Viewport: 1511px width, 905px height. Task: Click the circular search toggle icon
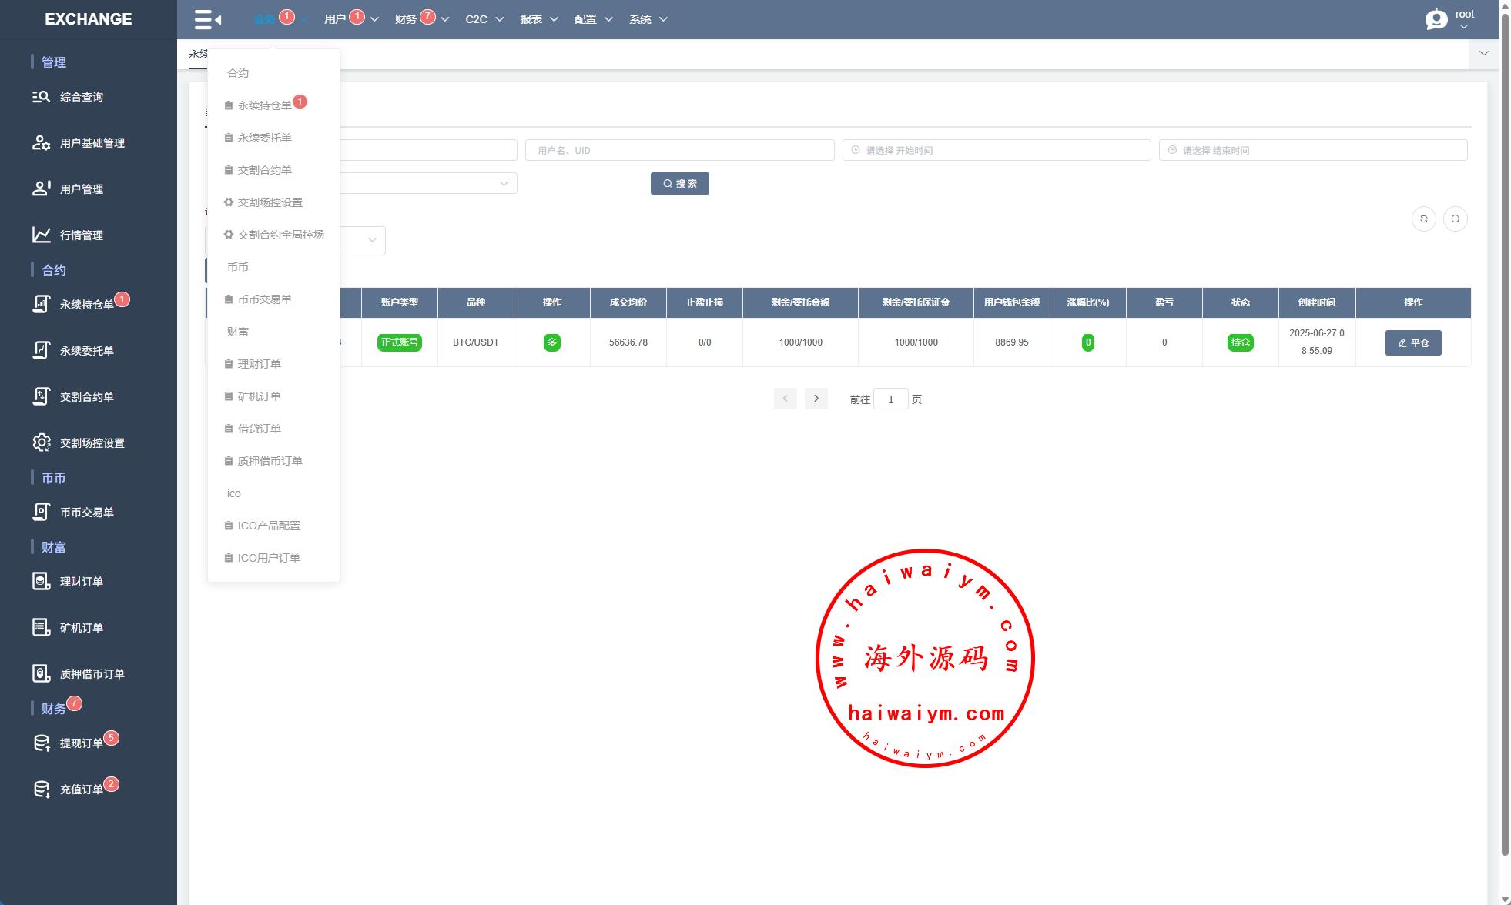(x=1455, y=219)
